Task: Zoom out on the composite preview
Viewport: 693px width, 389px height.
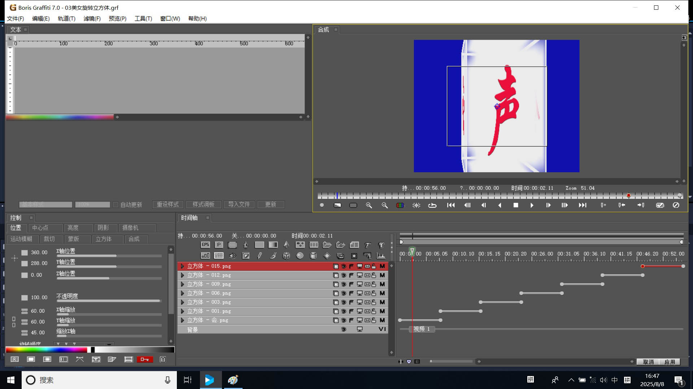Action: (384, 205)
